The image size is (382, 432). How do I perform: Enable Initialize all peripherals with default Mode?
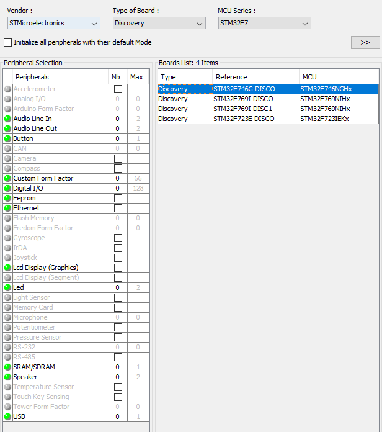(x=7, y=42)
